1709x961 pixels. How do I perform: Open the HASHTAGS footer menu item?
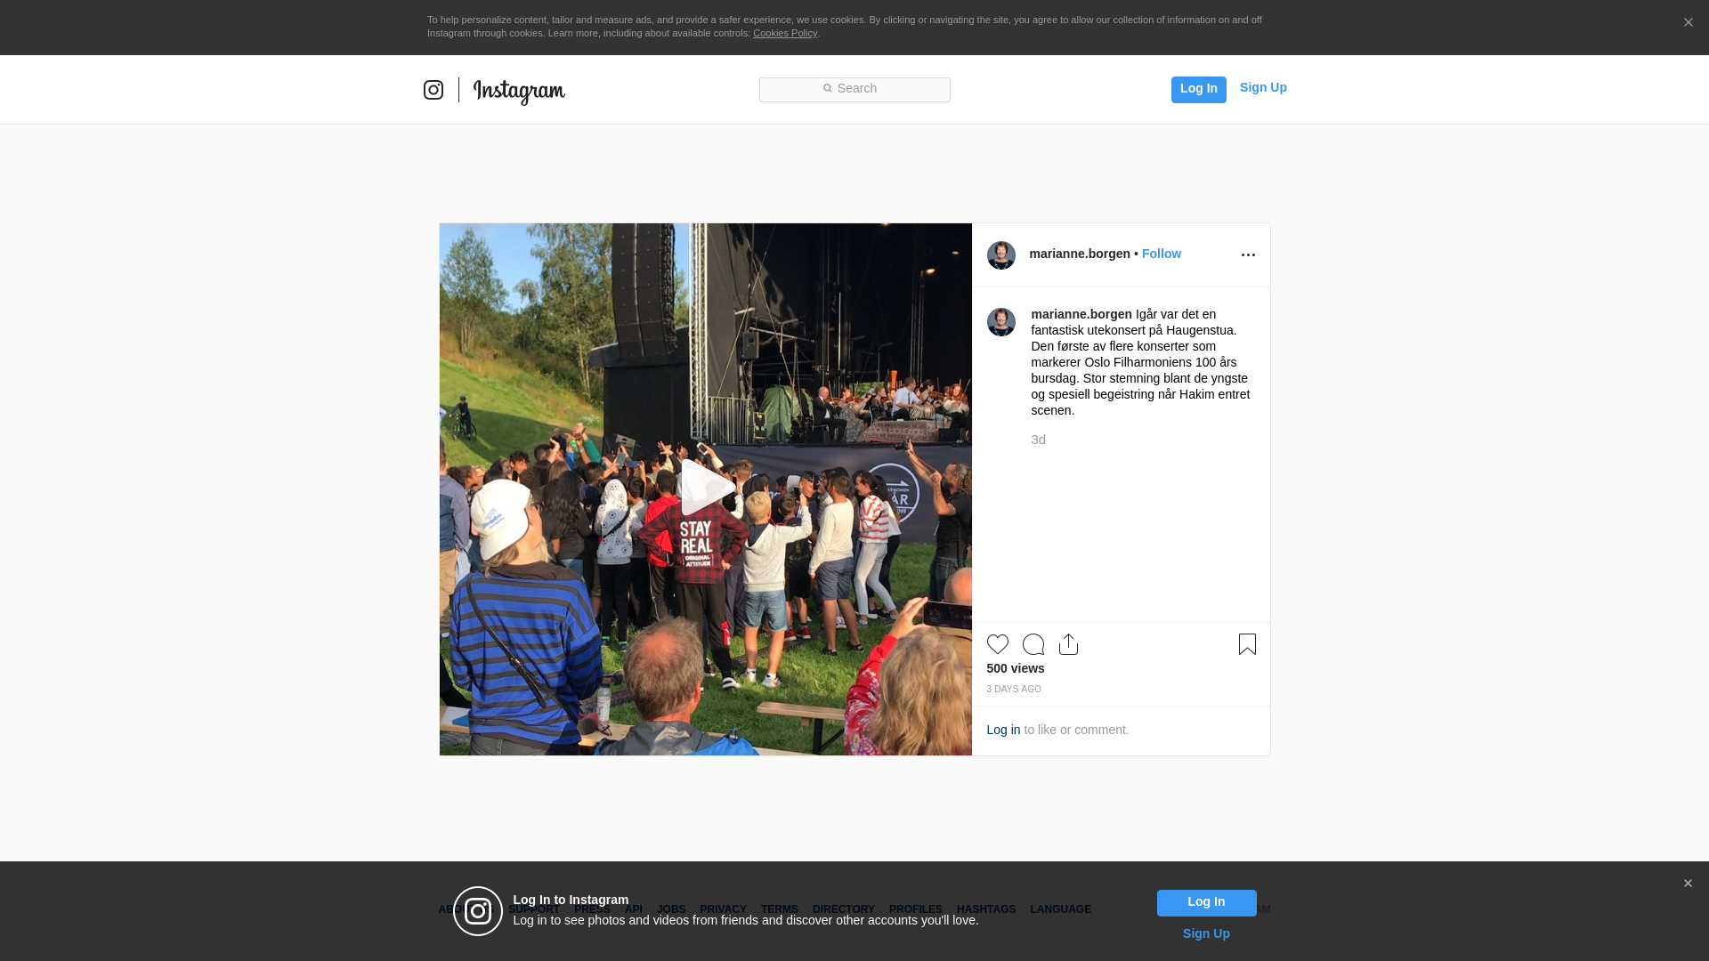[x=986, y=909]
